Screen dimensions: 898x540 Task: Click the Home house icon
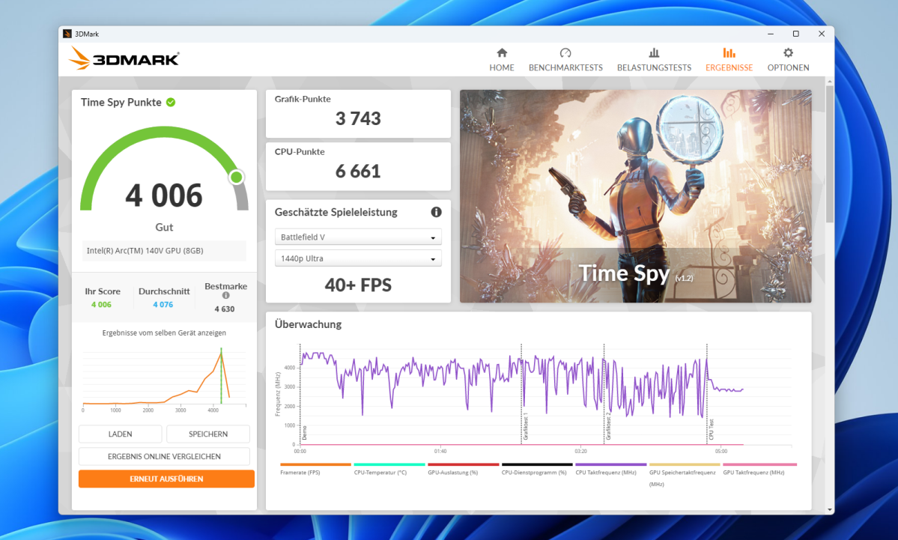click(x=502, y=53)
